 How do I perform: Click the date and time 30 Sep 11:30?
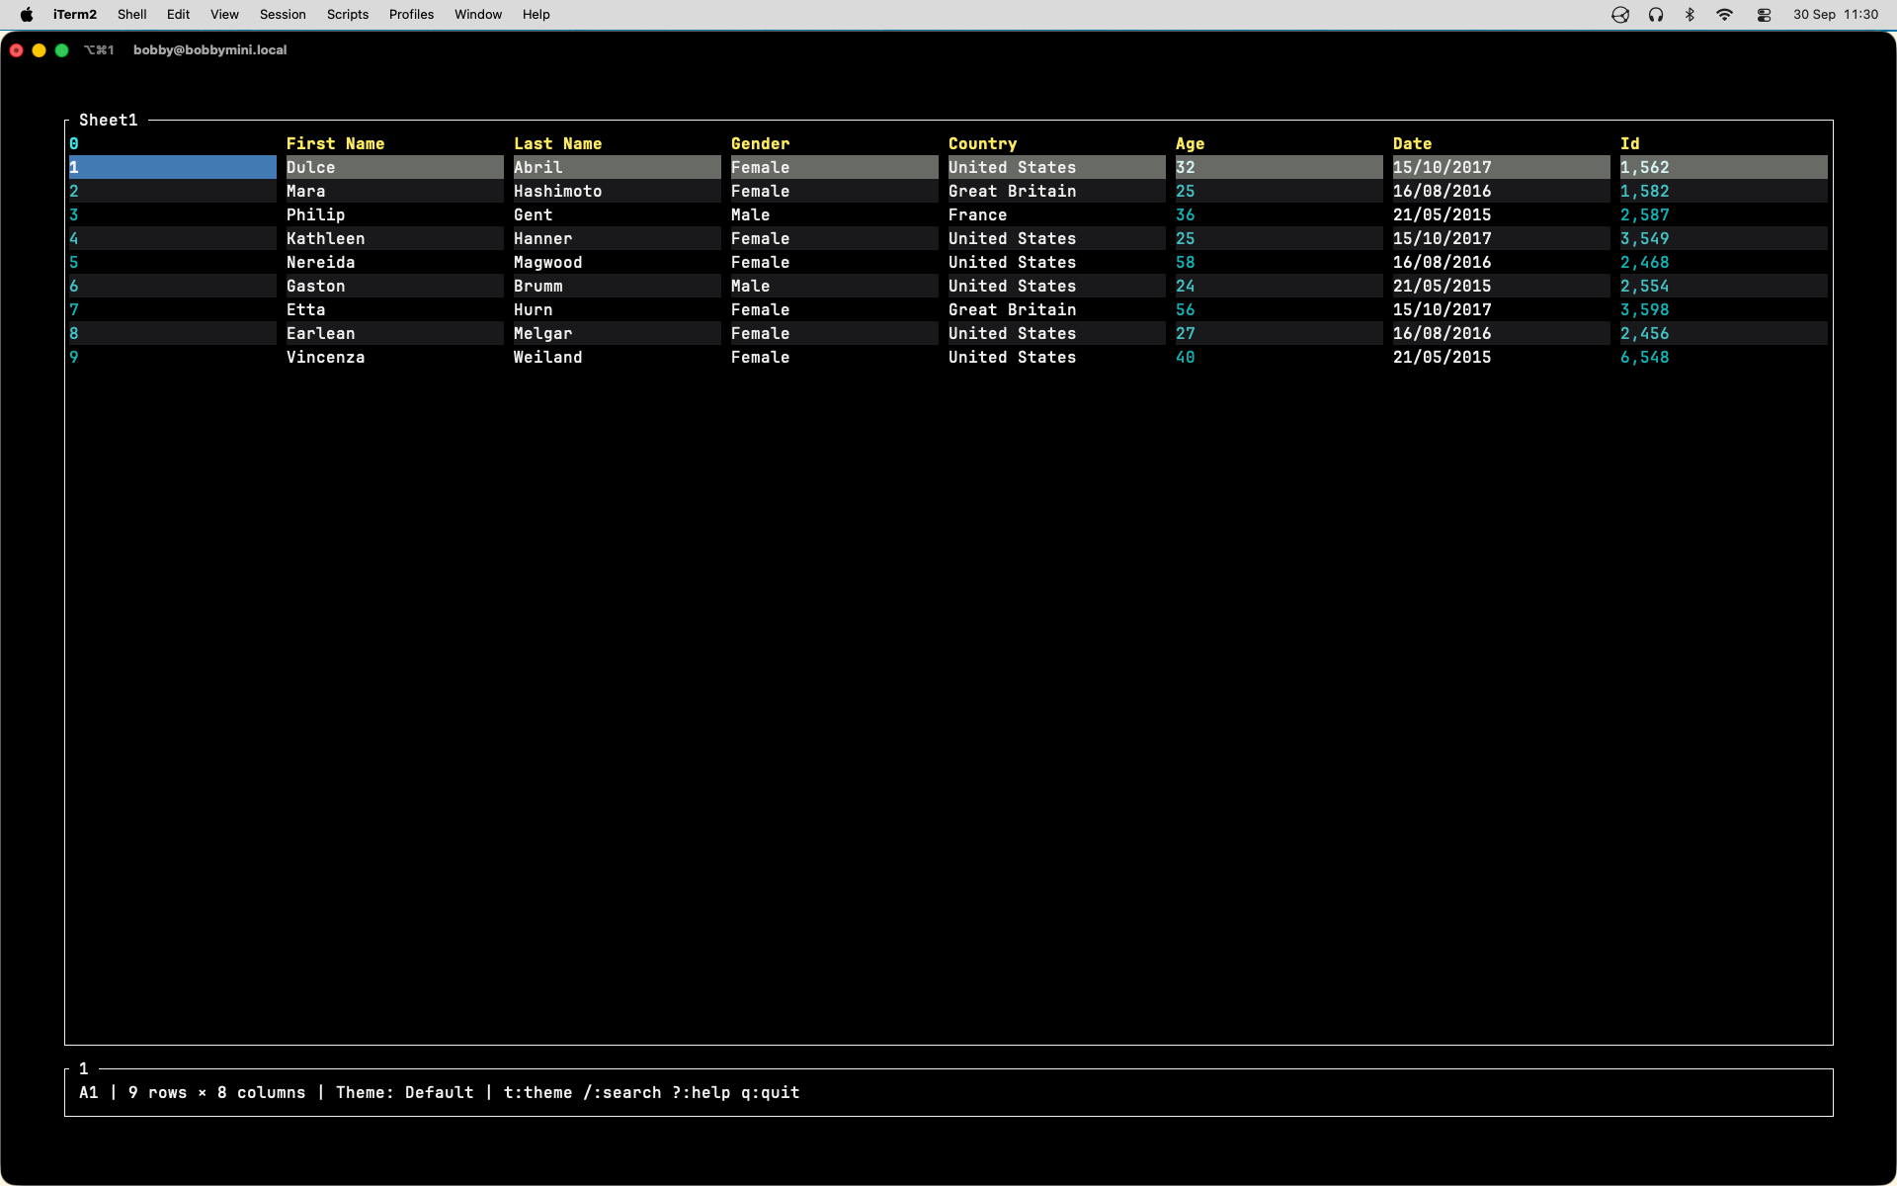(1836, 15)
